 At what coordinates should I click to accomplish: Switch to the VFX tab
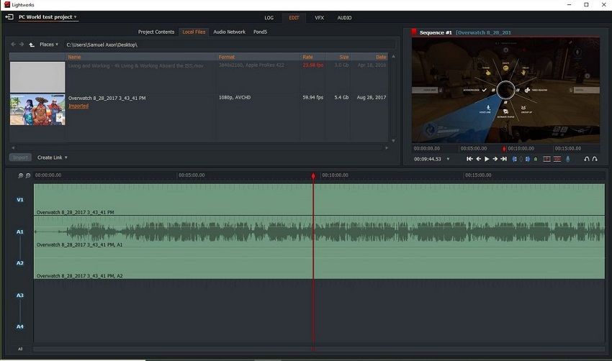click(x=319, y=18)
